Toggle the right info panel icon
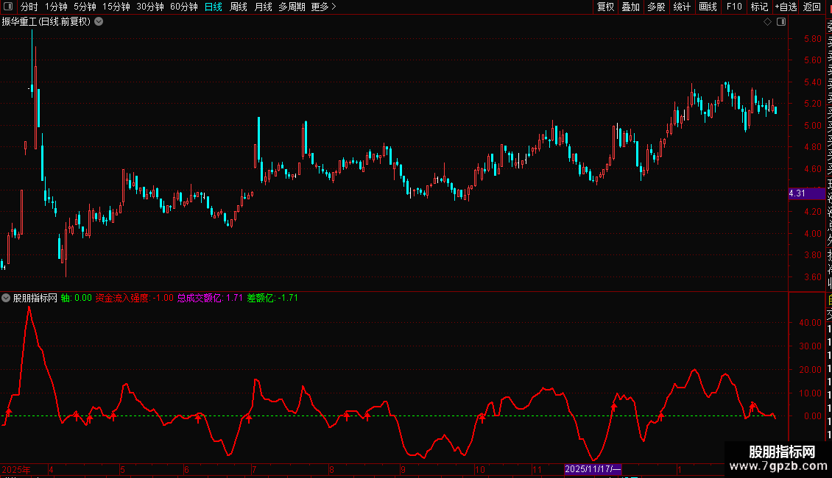The image size is (832, 478). click(x=781, y=22)
